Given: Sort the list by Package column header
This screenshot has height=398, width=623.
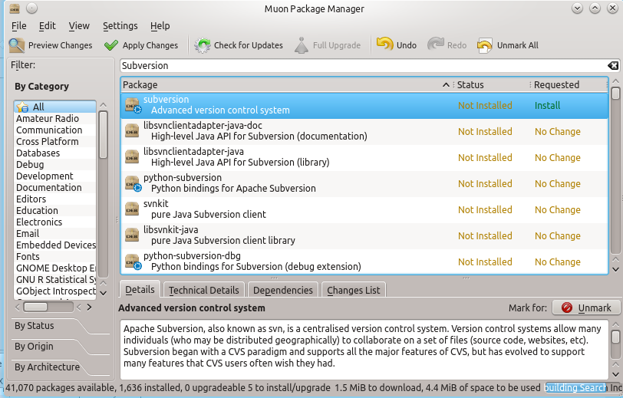Looking at the screenshot, I should [284, 84].
